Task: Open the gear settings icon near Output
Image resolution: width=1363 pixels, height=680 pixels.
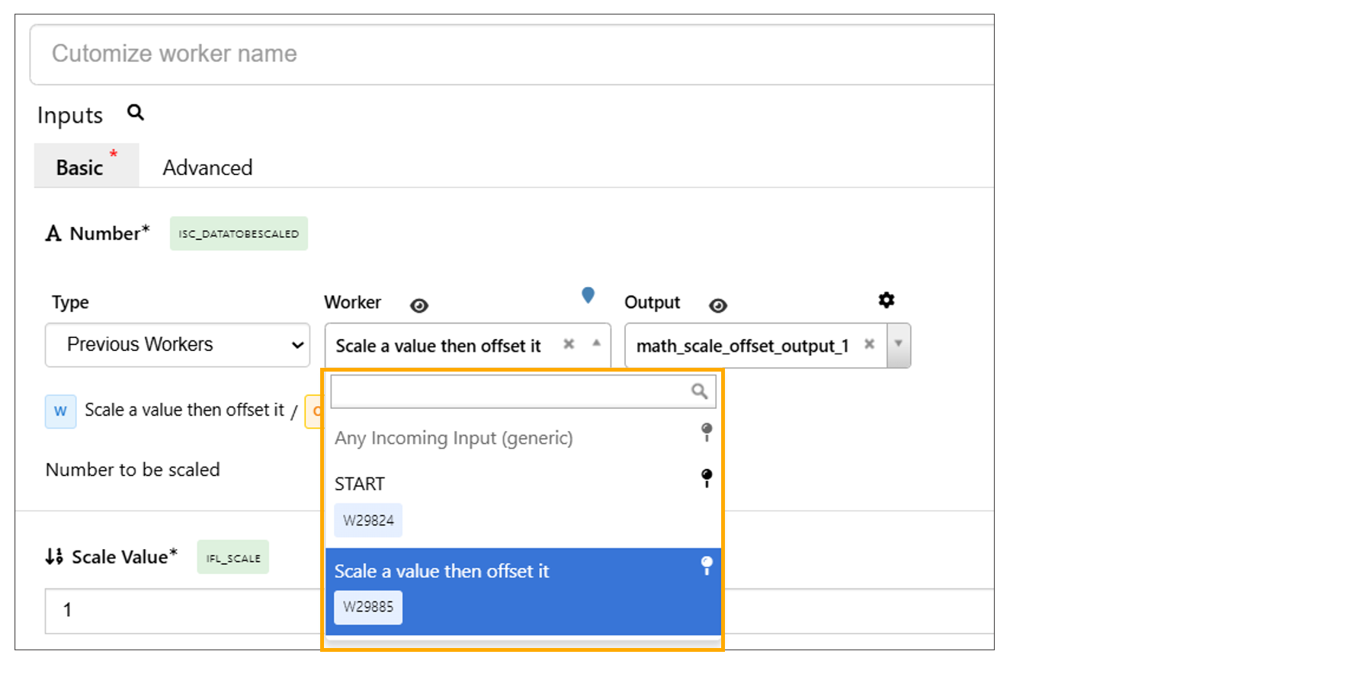Action: click(886, 300)
